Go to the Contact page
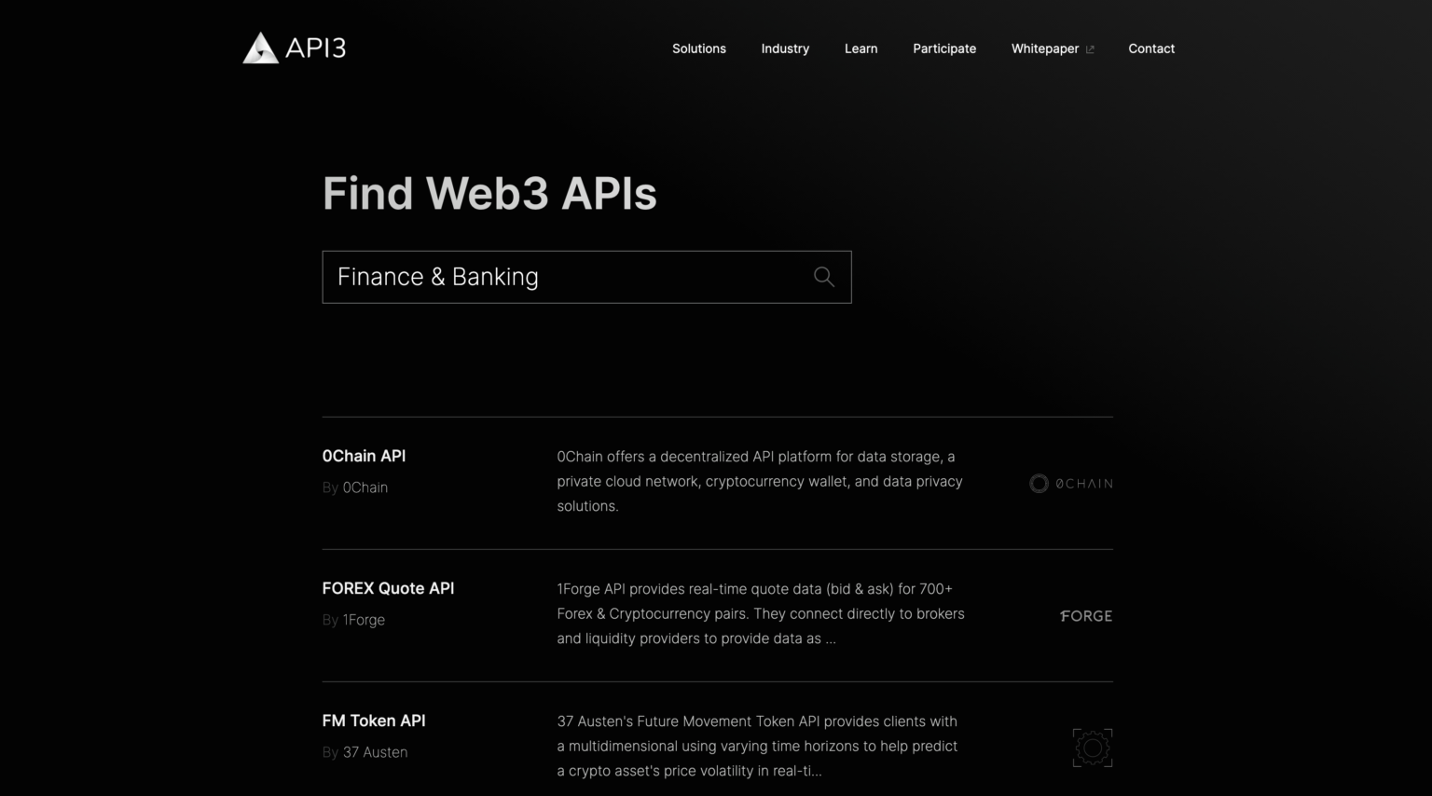 tap(1151, 48)
